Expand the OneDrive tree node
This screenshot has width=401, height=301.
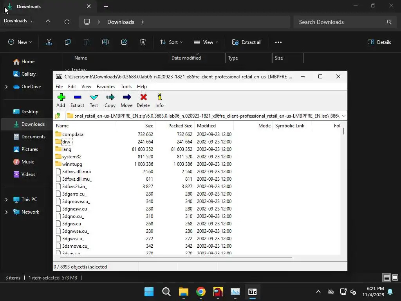(x=6, y=87)
